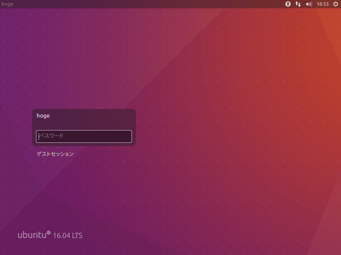Click the network up-down arrows icon
The height and width of the screenshot is (255, 341).
coord(298,4)
